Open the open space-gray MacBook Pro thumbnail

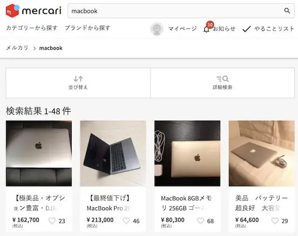click(113, 153)
